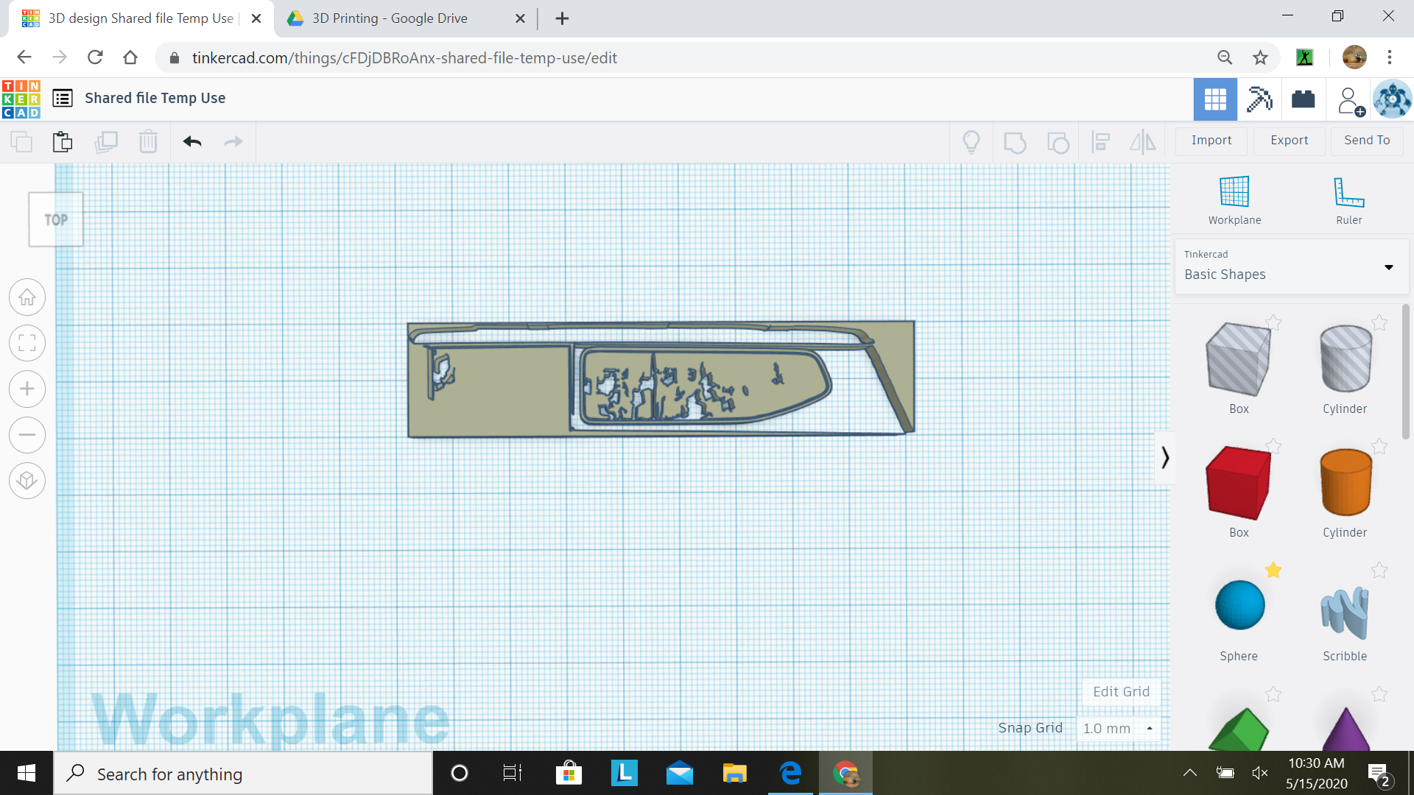
Task: Click the Undo arrow icon
Action: 192,141
